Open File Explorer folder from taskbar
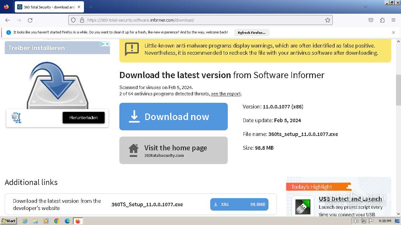 (x=35, y=221)
